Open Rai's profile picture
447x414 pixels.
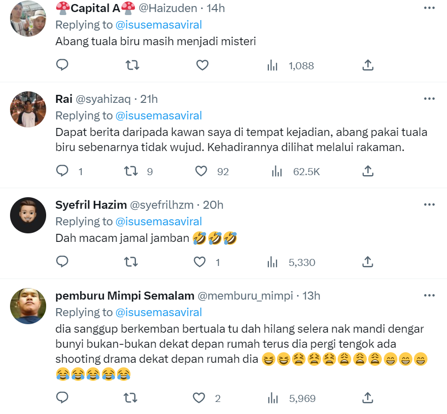(28, 109)
